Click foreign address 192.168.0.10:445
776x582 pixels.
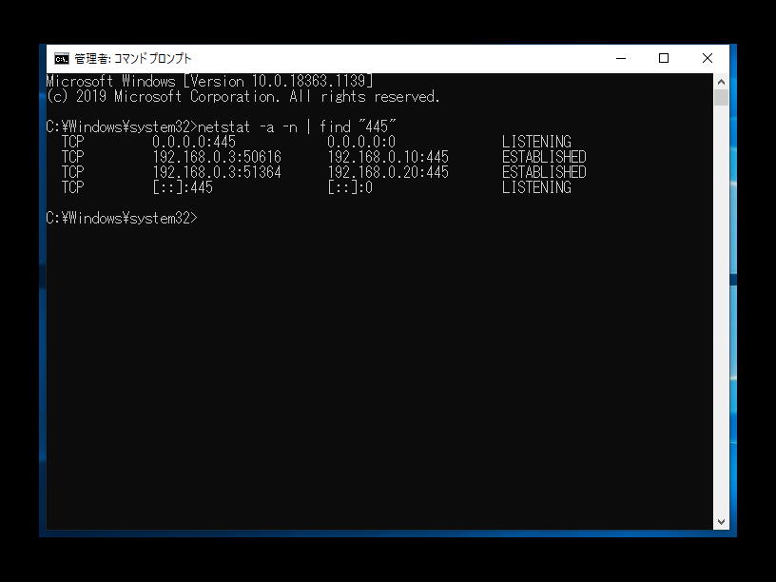click(388, 157)
